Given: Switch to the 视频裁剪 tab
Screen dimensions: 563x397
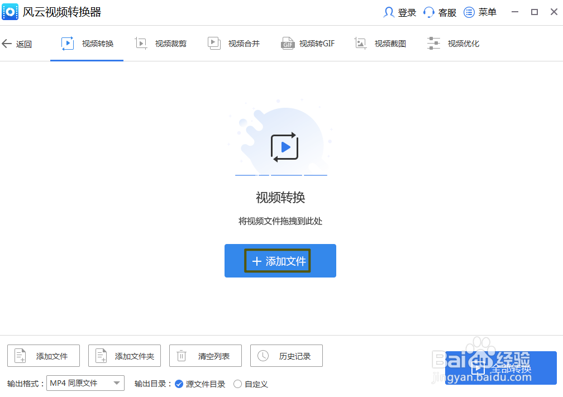Looking at the screenshot, I should click(160, 44).
